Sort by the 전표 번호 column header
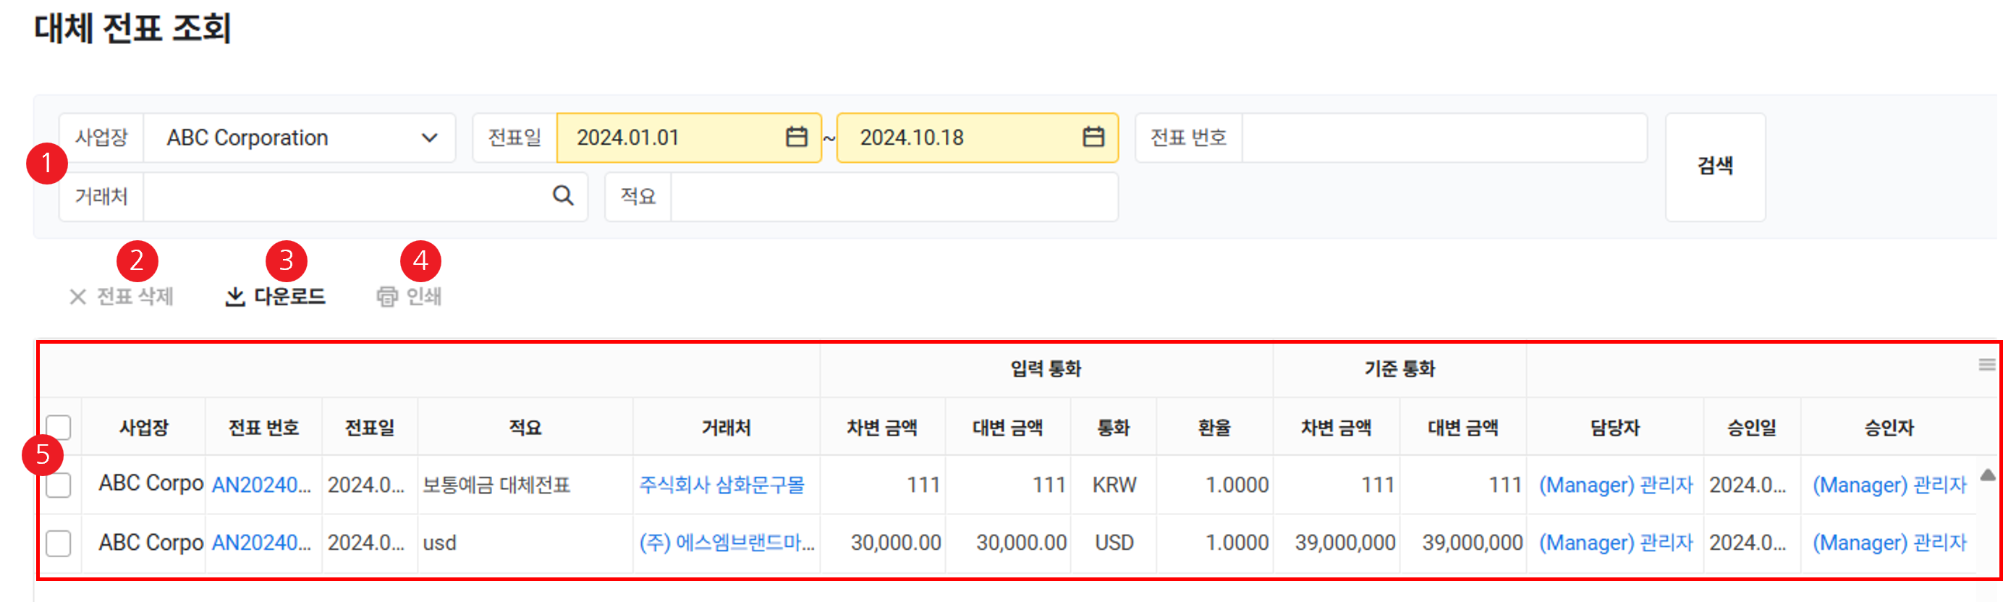This screenshot has width=2003, height=602. pos(263,427)
